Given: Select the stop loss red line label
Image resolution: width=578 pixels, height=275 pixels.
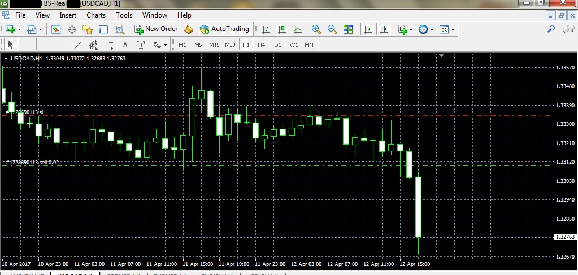Looking at the screenshot, I should (25, 112).
